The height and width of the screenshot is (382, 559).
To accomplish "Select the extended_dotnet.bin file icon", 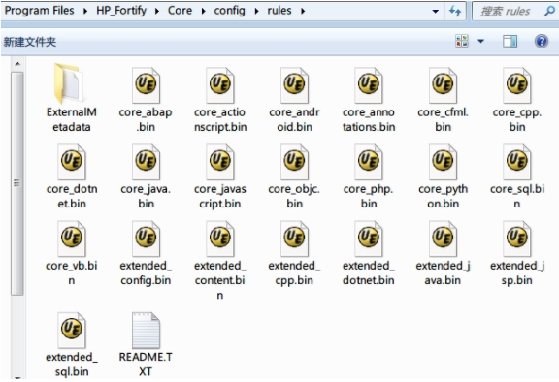I will point(368,239).
